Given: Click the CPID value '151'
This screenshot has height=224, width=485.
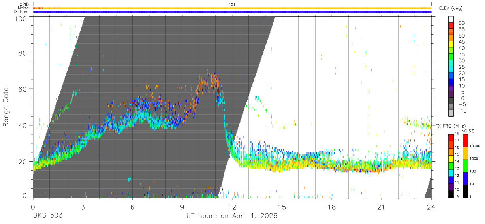Looking at the screenshot, I should (232, 4).
